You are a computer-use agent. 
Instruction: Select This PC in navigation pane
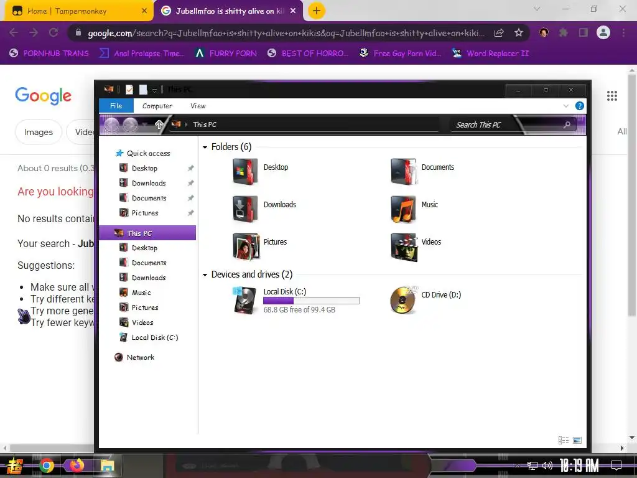pos(147,233)
